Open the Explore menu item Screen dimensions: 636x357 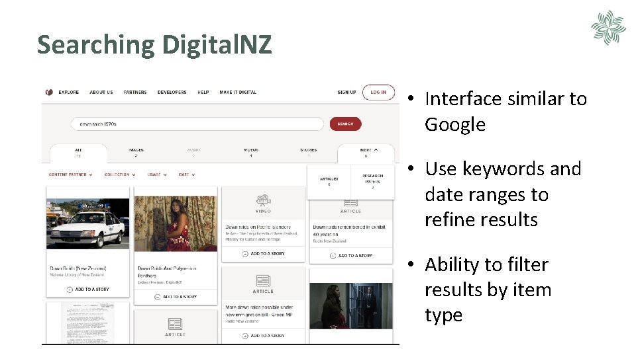coord(68,93)
